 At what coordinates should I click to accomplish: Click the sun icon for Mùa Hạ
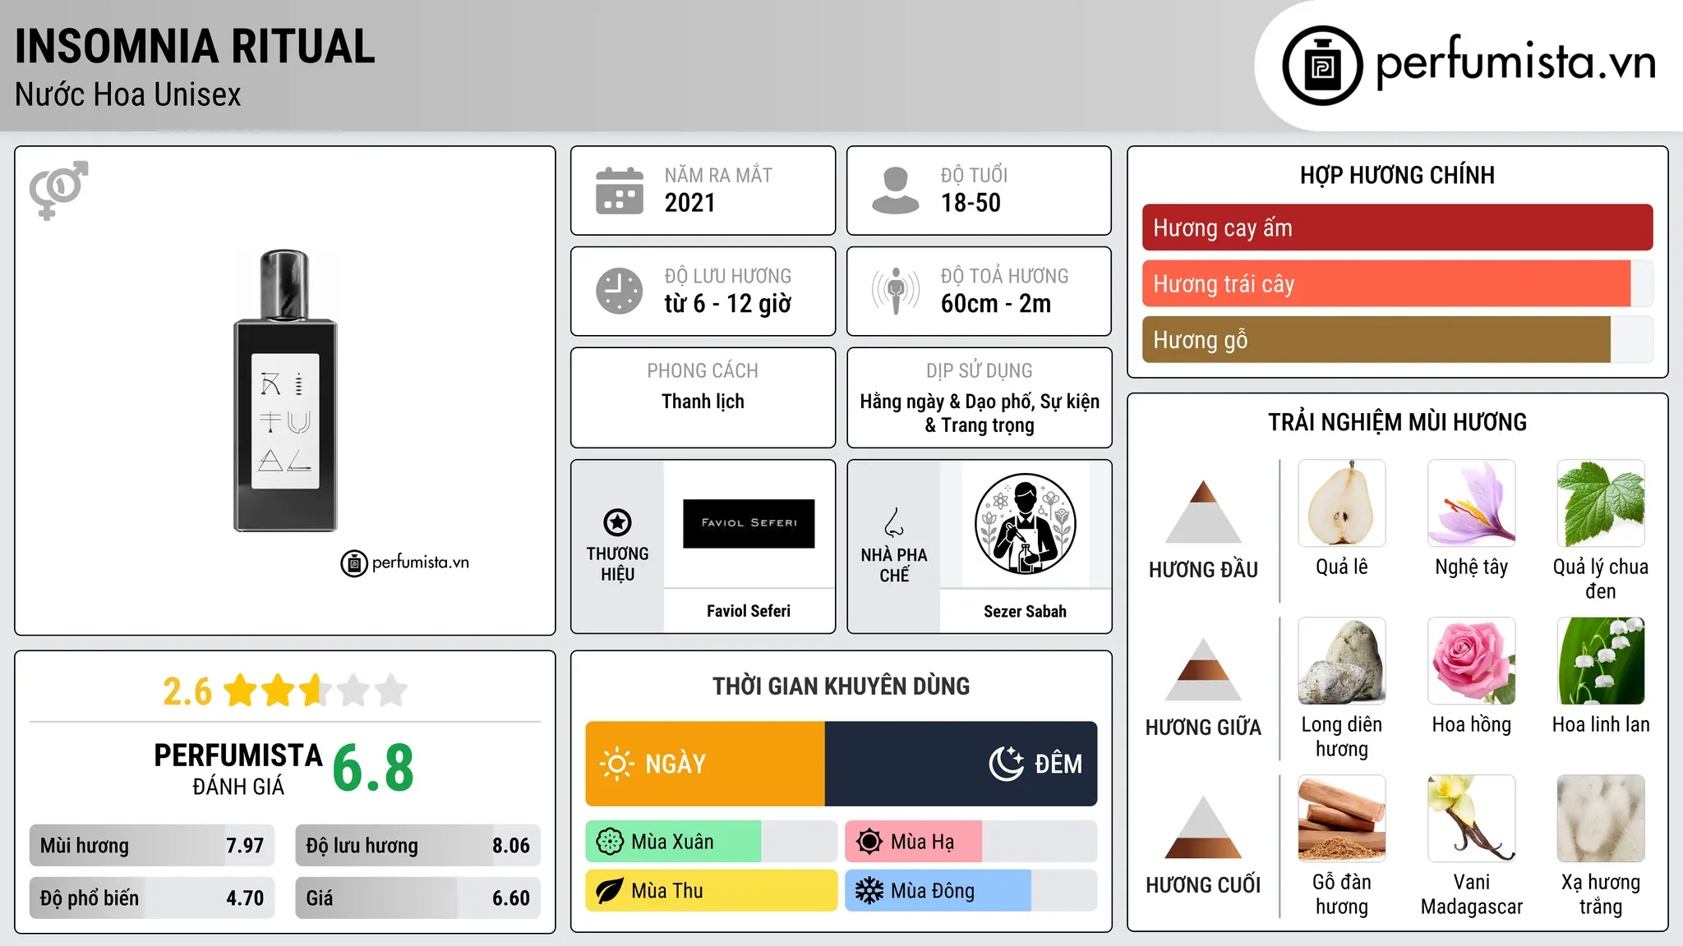(x=869, y=842)
